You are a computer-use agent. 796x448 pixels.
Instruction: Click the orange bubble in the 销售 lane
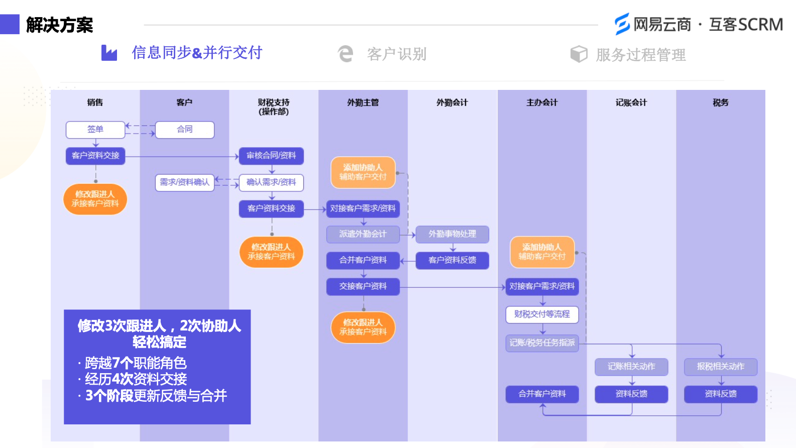pos(95,199)
